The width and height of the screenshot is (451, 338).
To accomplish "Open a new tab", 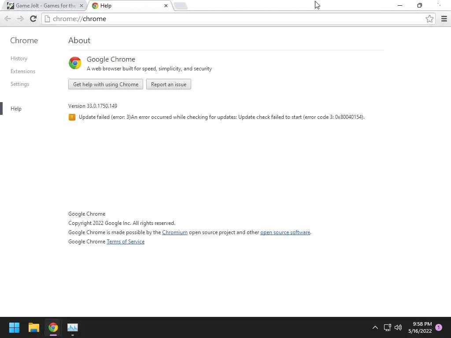I will pos(181,5).
